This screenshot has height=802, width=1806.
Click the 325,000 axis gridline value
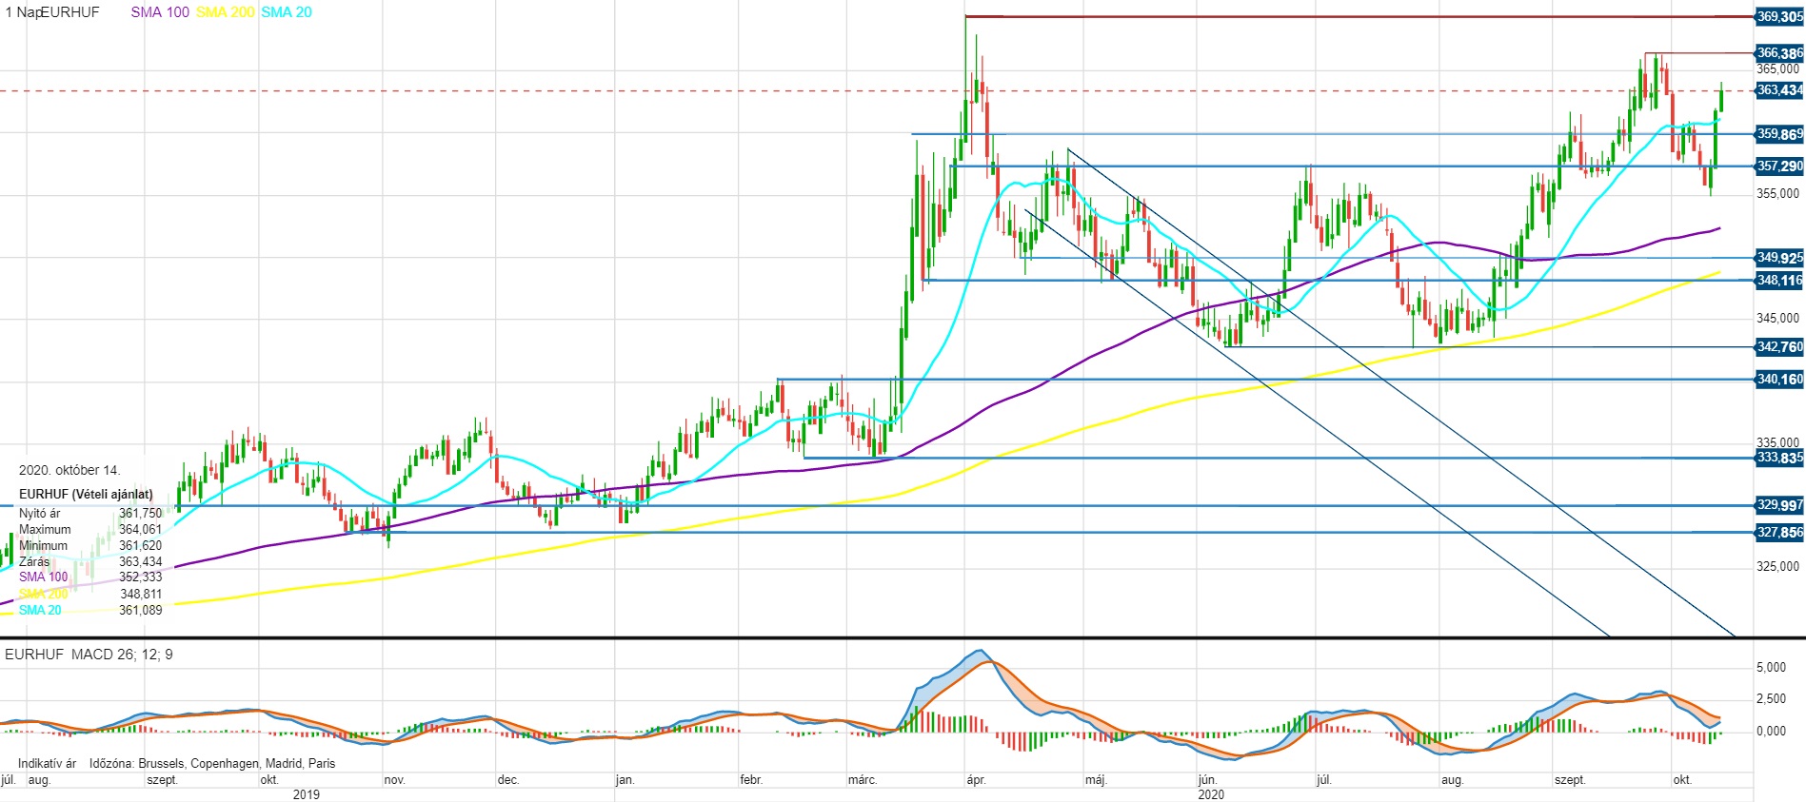[1777, 566]
